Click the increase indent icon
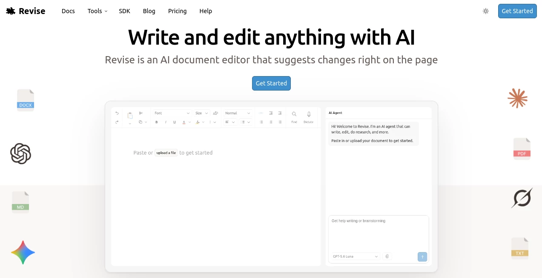The image size is (542, 278). 280,113
